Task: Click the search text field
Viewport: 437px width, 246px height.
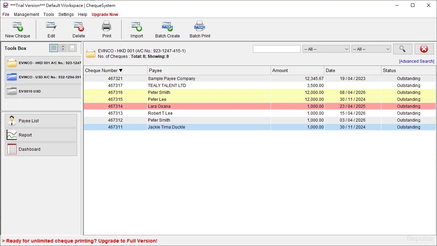Action: [x=277, y=49]
